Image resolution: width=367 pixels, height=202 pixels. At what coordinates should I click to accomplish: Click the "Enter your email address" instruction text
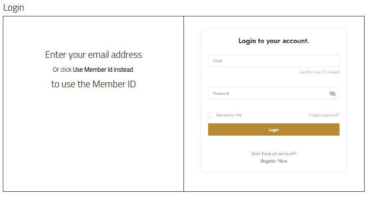(93, 54)
